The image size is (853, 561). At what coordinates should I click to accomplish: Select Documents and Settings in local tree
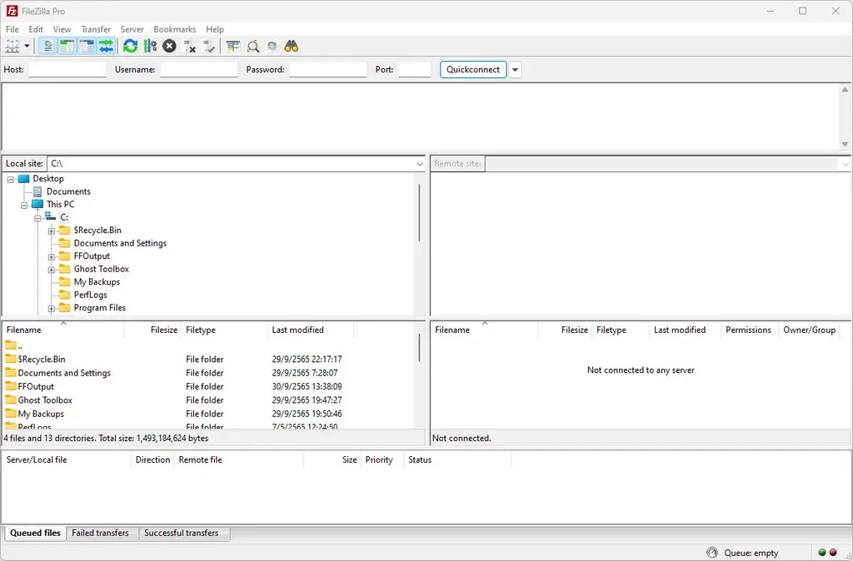pos(120,243)
